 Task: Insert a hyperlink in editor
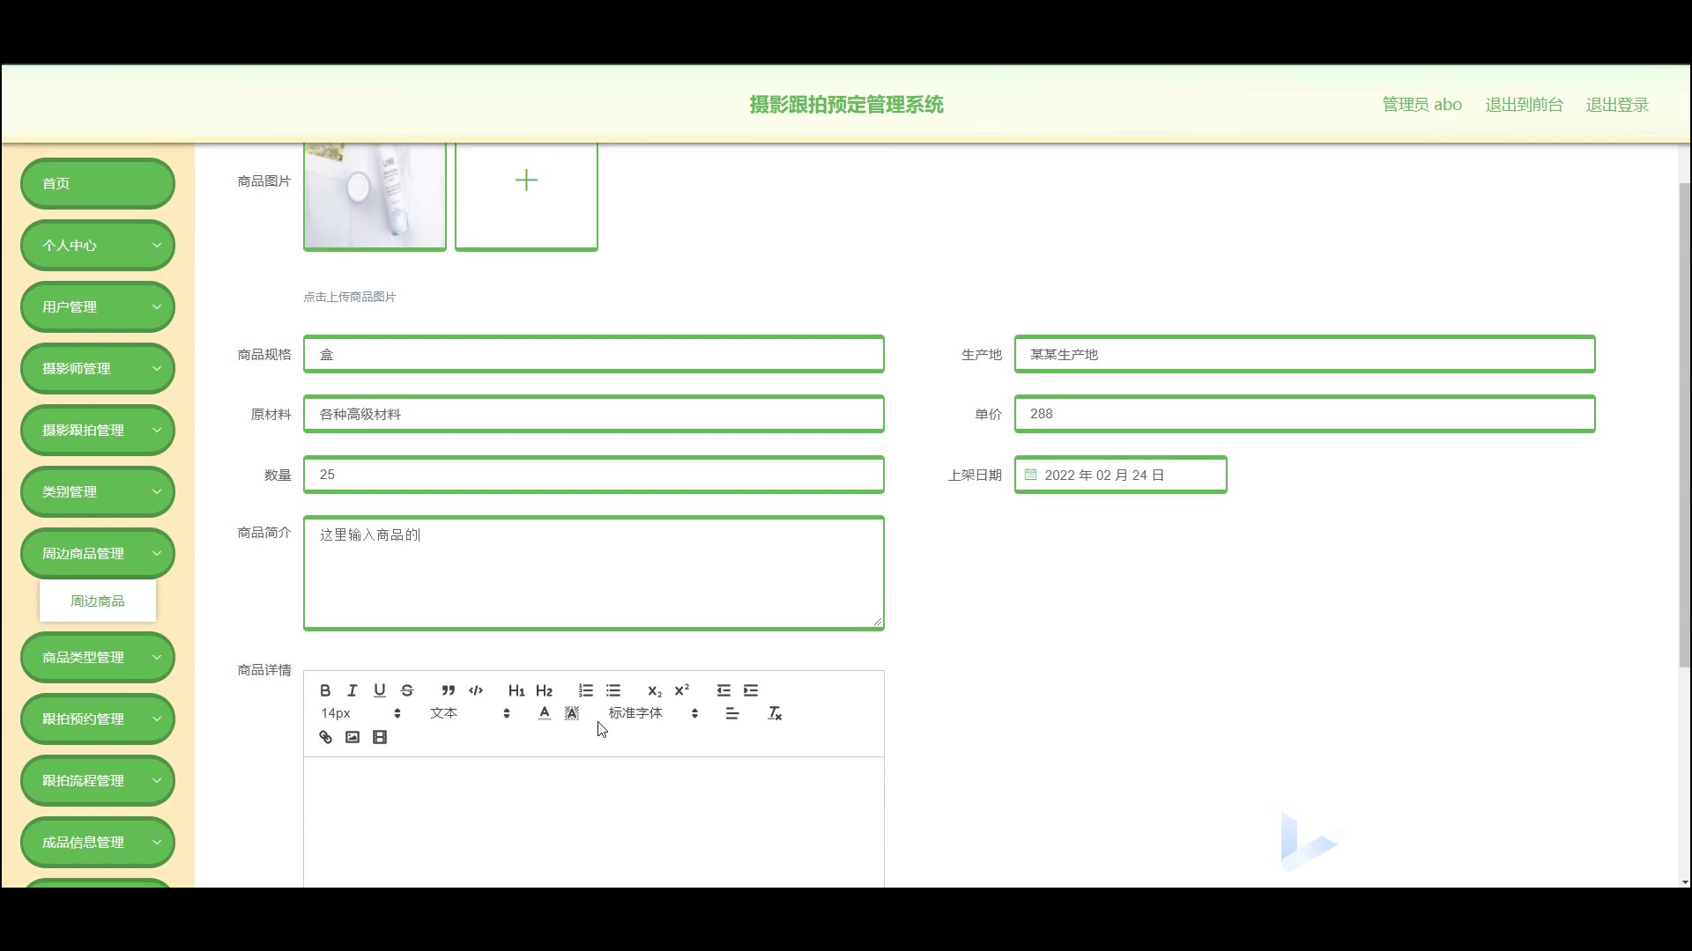(325, 737)
